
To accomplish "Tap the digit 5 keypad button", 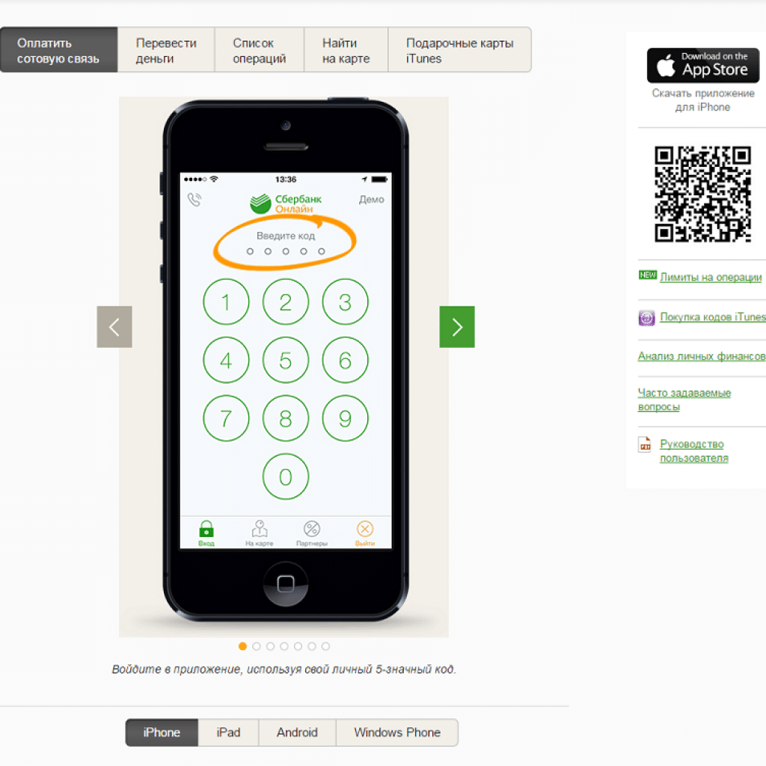I will 286,361.
